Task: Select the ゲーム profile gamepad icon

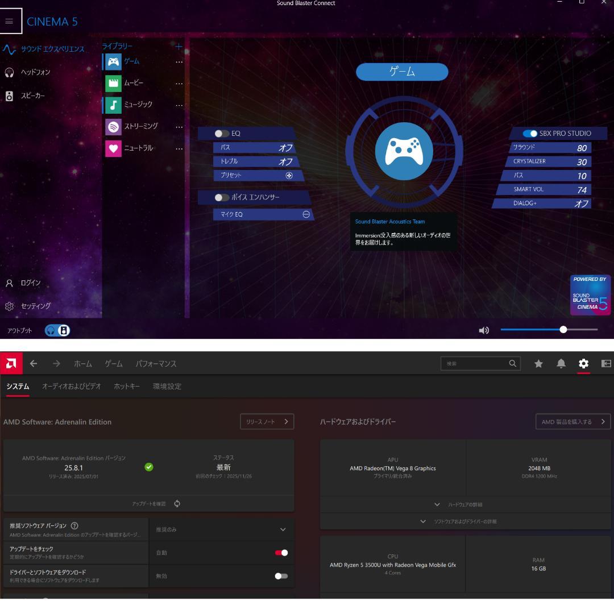Action: pyautogui.click(x=114, y=61)
